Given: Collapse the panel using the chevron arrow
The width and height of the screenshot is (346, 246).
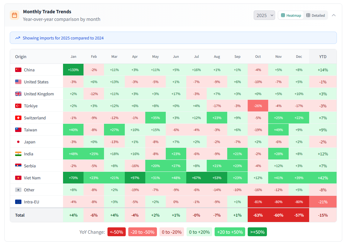Looking at the screenshot, I should pos(333,15).
